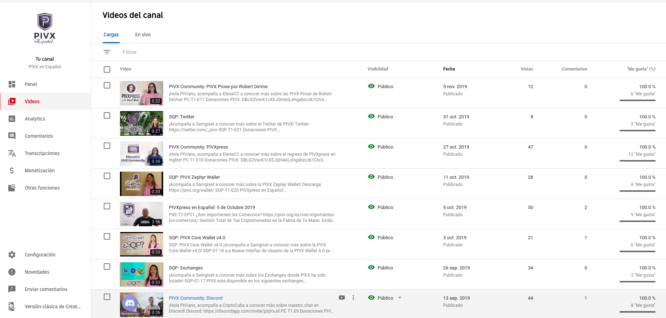666x318 pixels.
Task: Click the YouTube icon on PIVX Community: Discord row
Action: click(x=342, y=297)
